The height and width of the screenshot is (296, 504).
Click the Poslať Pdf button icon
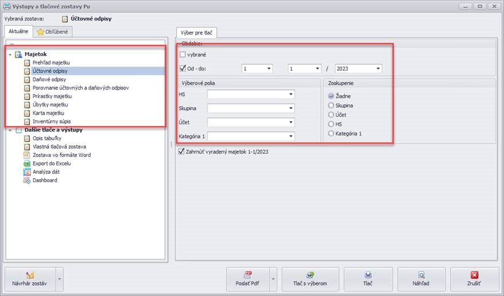pyautogui.click(x=248, y=275)
